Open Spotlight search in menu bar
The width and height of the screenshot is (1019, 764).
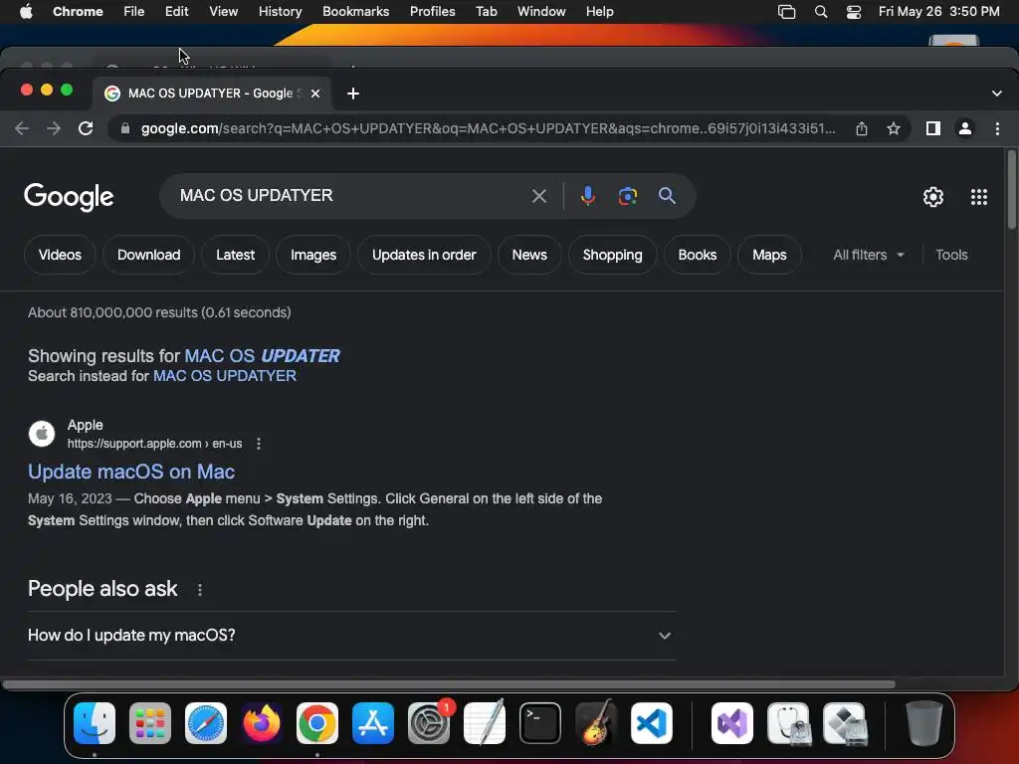click(821, 12)
